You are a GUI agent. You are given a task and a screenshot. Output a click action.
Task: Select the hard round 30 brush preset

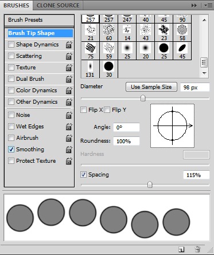[109, 69]
